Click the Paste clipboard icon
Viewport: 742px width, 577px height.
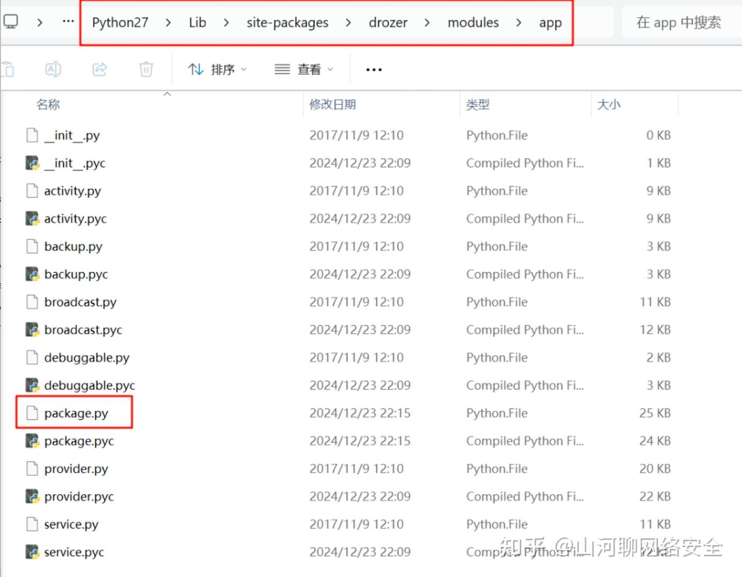pos(8,69)
